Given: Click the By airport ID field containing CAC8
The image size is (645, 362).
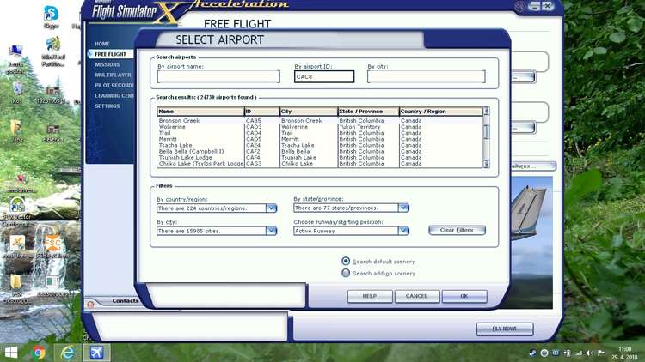Looking at the screenshot, I should pos(324,76).
